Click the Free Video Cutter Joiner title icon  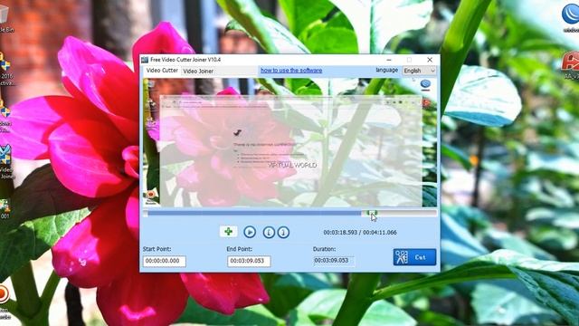point(145,60)
